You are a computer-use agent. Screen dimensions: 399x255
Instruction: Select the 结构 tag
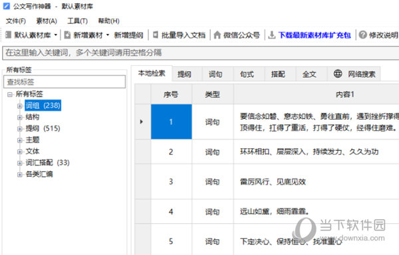[33, 117]
